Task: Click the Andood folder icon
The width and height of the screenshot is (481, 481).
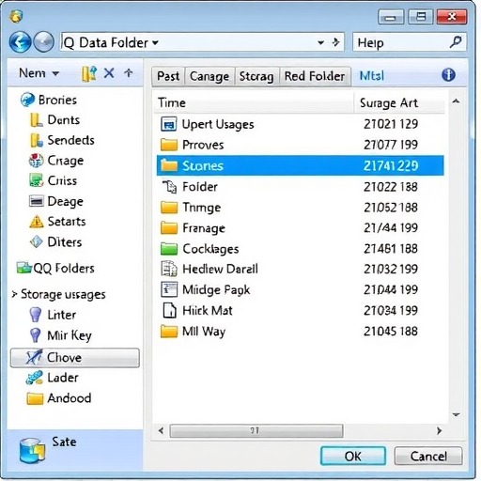Action: [35, 398]
